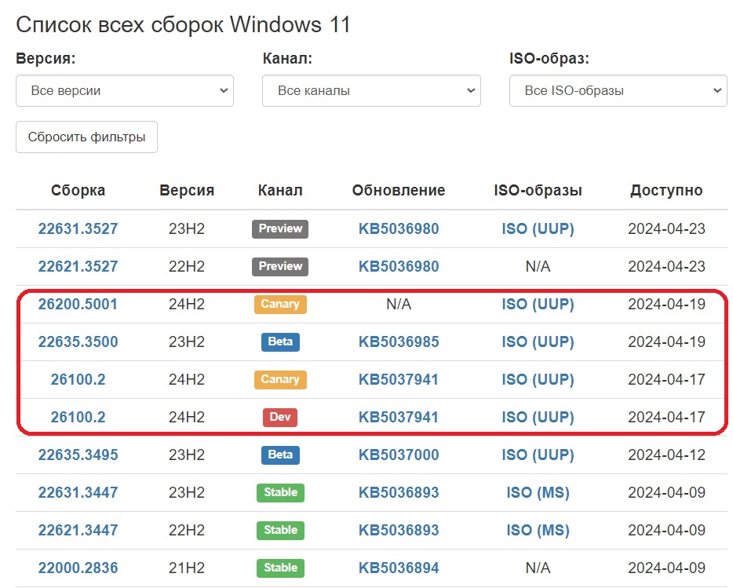The width and height of the screenshot is (733, 588).
Task: Open ISO (MS) link for build 22631.3447
Action: point(538,492)
